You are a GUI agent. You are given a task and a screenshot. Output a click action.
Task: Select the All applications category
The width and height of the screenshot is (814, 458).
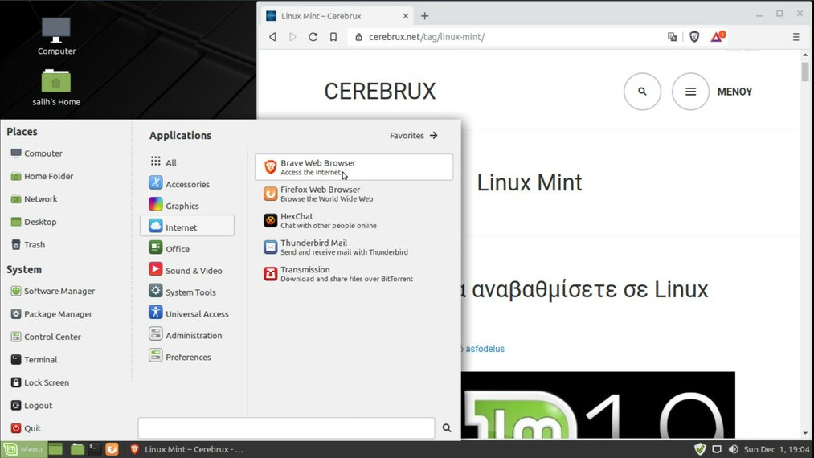187,162
